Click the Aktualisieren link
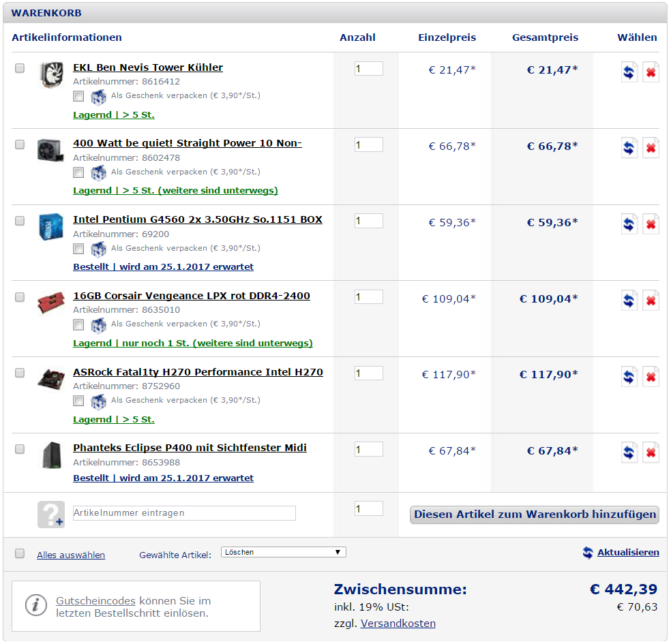Image resolution: width=671 pixels, height=644 pixels. (627, 553)
